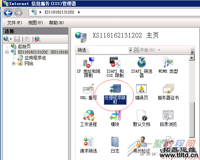Click the connect globe icon in 连接 toolbar

[x=6, y=39]
